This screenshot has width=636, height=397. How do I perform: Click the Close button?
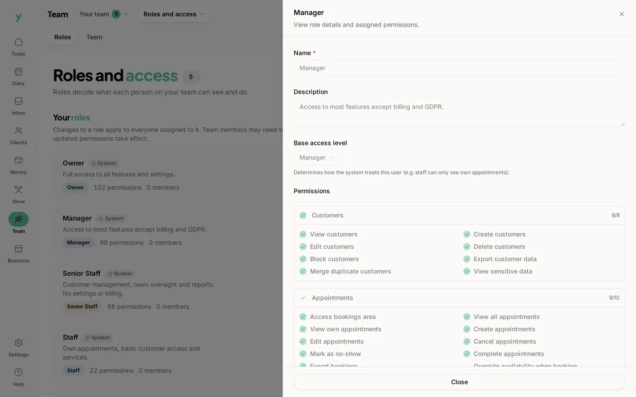[x=460, y=382]
